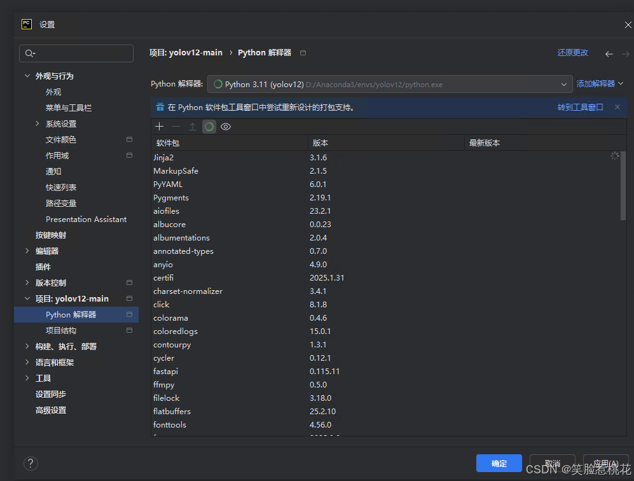Select the certifi package row
634x481 pixels.
coord(386,277)
